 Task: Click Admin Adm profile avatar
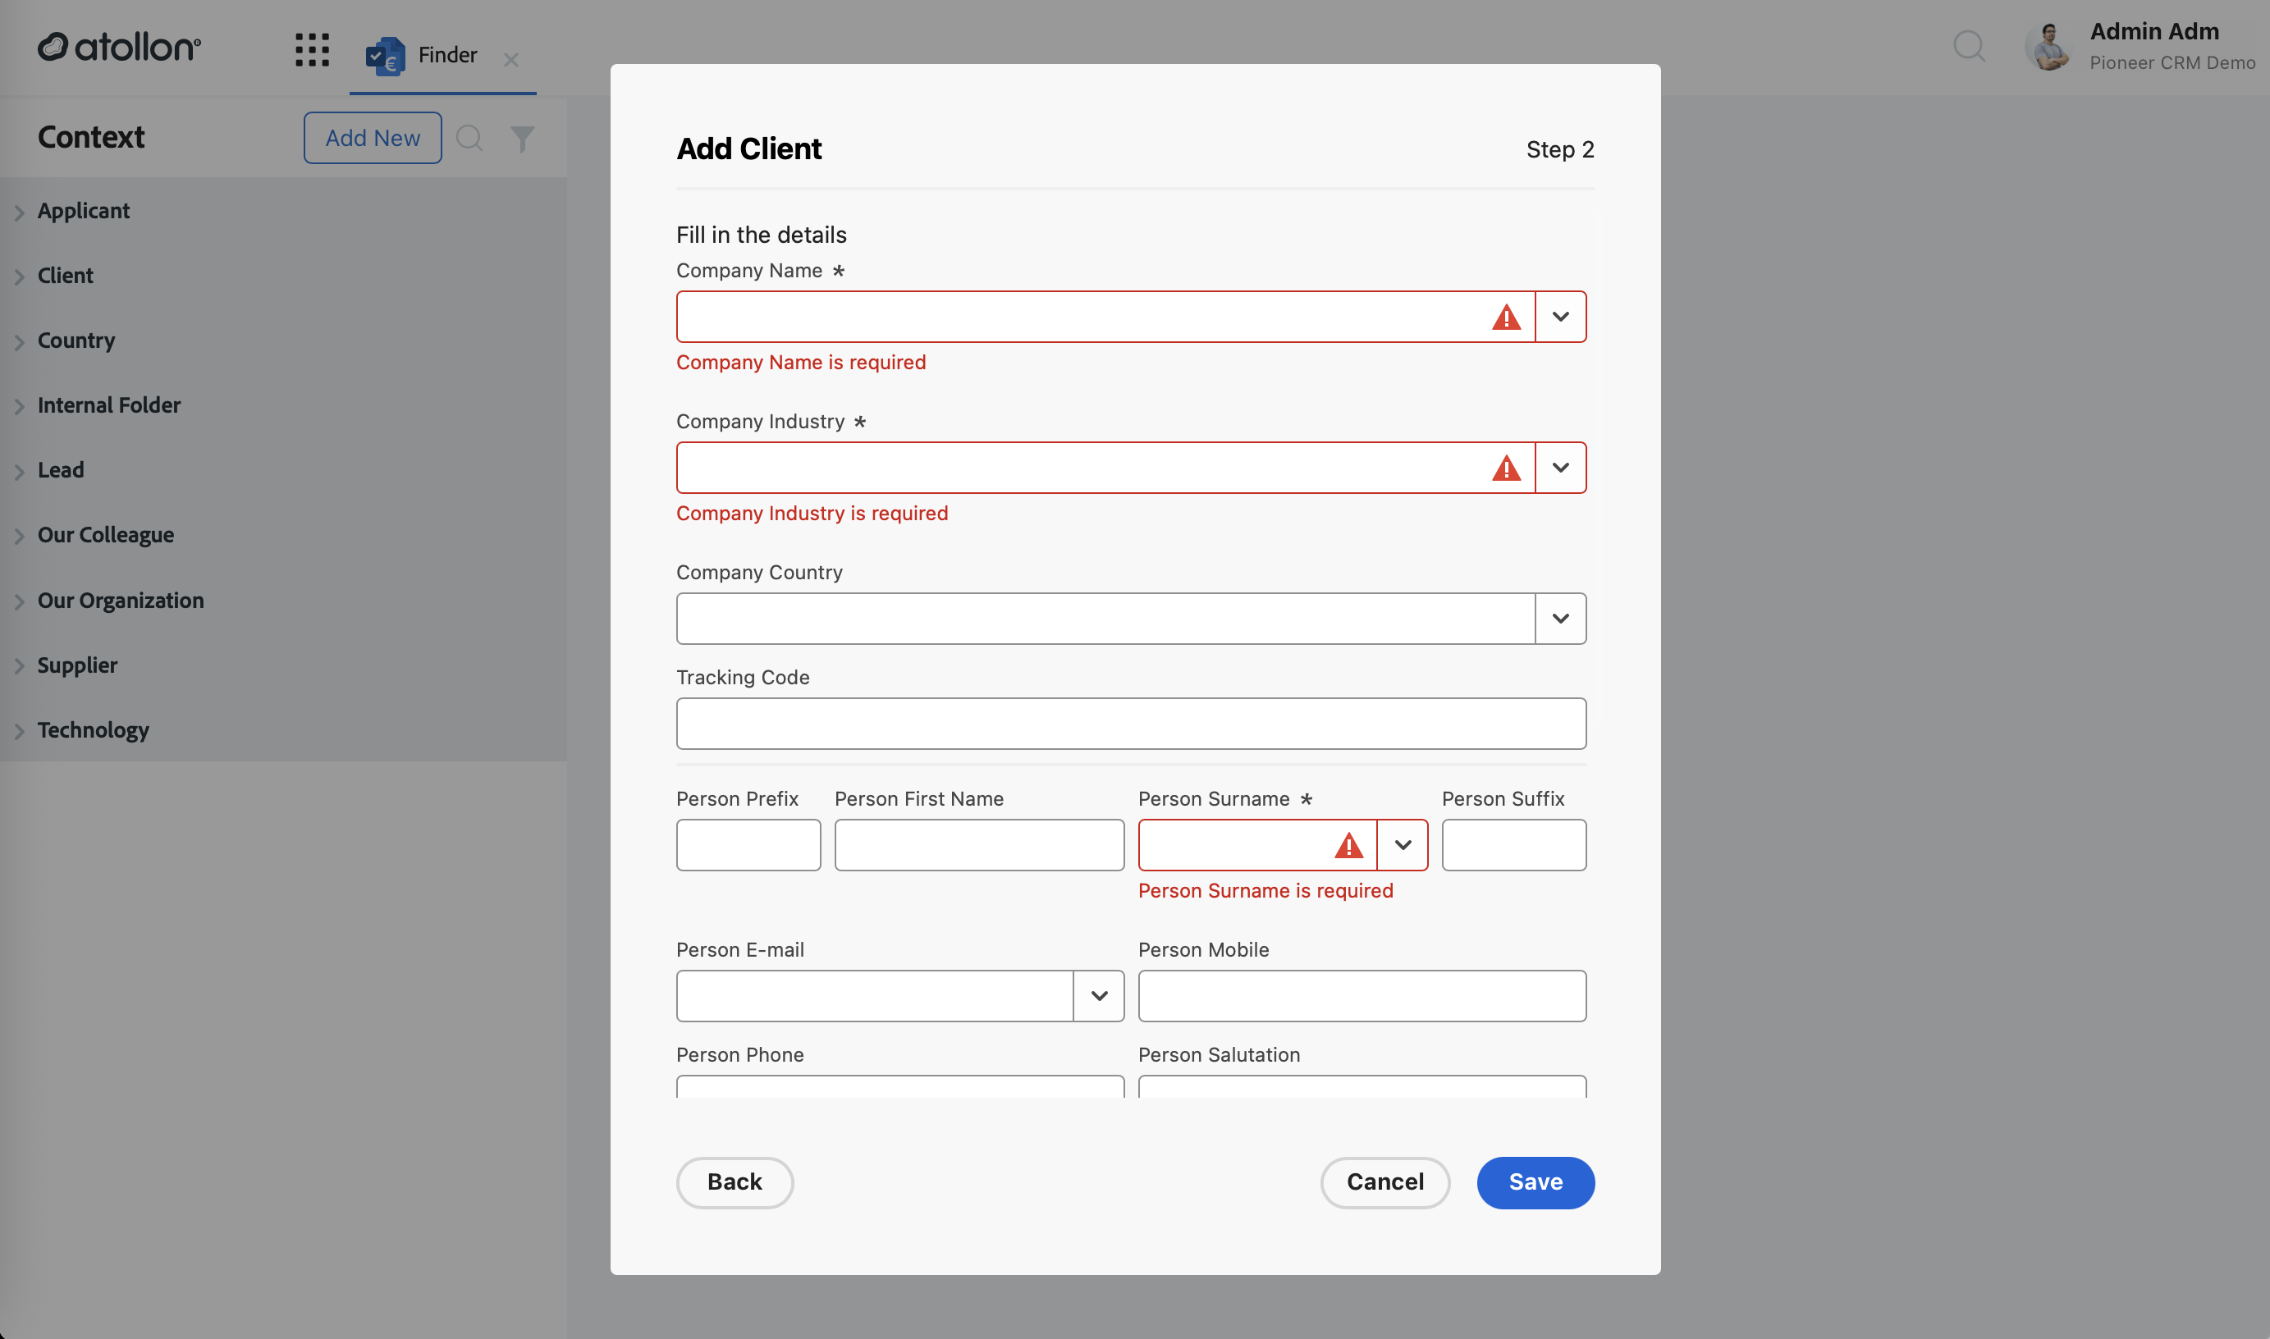pos(2049,47)
